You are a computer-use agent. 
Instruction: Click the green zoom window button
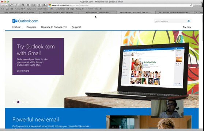pos(8,1)
